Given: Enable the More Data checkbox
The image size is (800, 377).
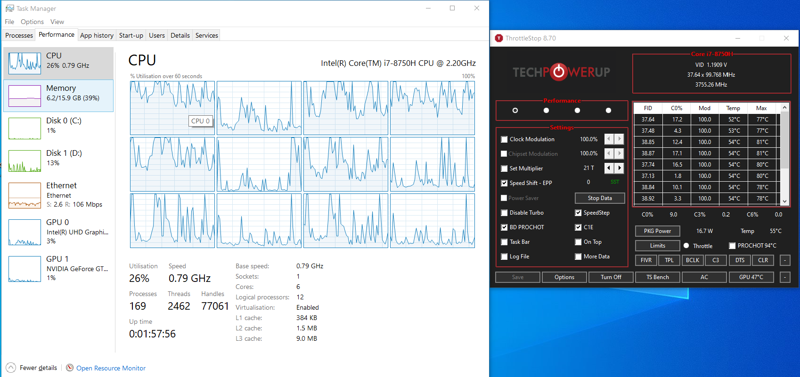Looking at the screenshot, I should coord(578,257).
